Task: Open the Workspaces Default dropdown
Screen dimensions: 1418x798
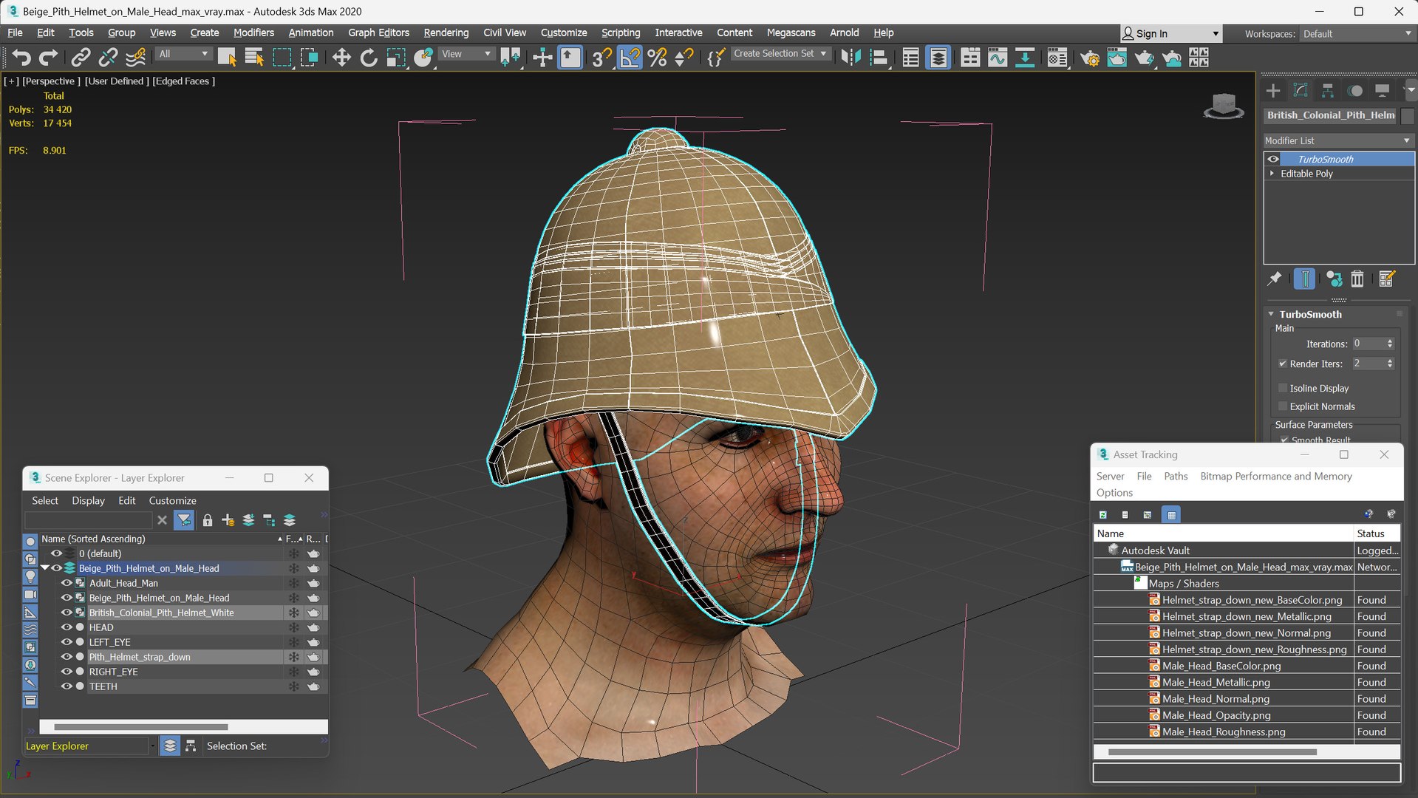Action: pyautogui.click(x=1357, y=34)
